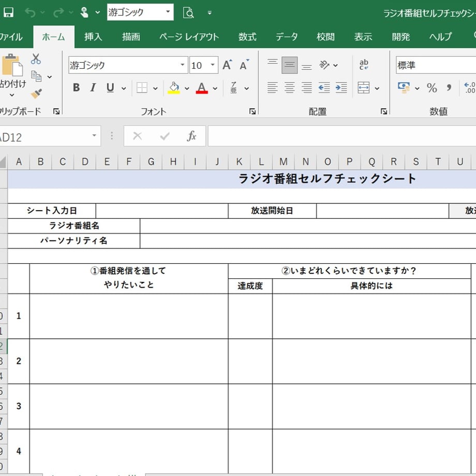Expand font color dropdown arrow
This screenshot has height=476, width=476.
pos(215,88)
